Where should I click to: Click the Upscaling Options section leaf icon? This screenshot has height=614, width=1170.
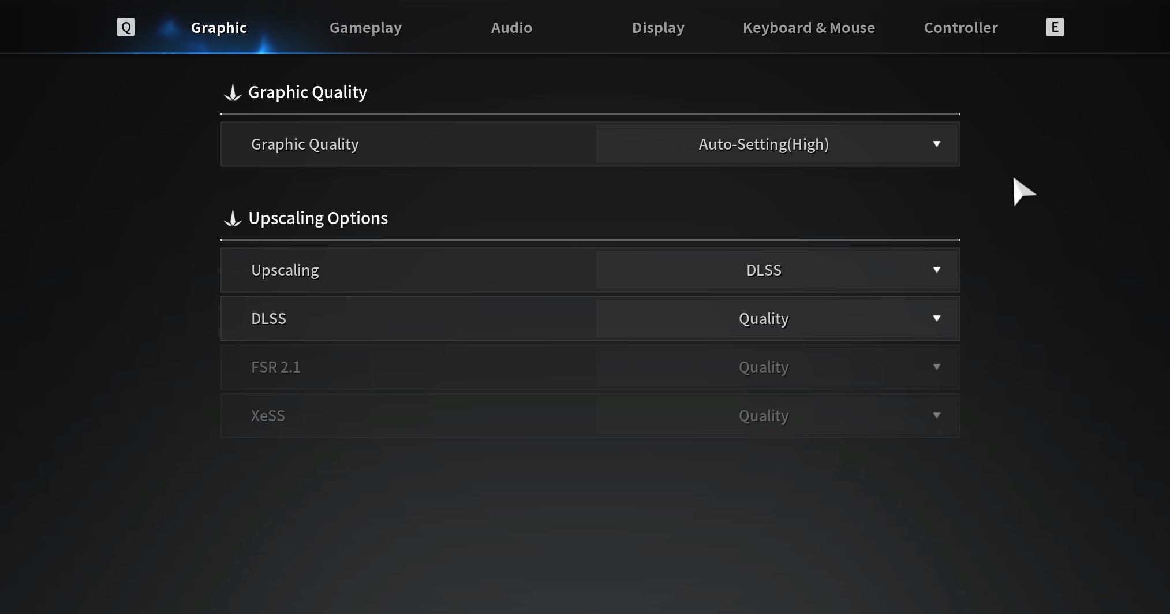click(x=233, y=218)
